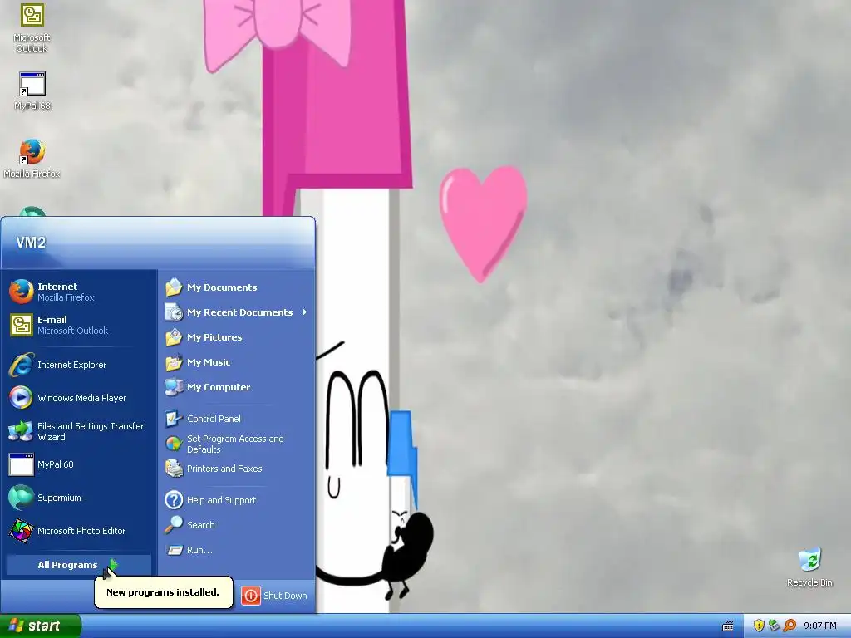Click My Pictures label

point(214,337)
